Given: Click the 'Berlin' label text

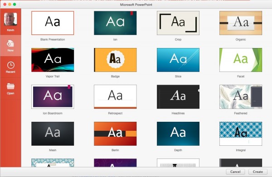Looking at the screenshot, I should point(115,150).
